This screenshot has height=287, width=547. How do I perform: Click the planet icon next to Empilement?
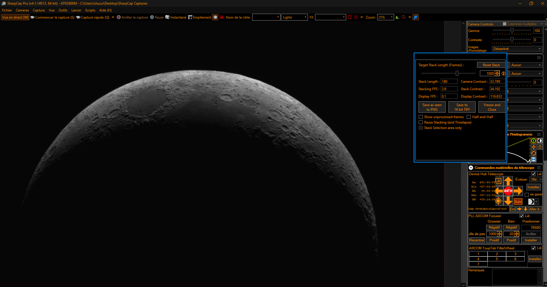tap(215, 17)
